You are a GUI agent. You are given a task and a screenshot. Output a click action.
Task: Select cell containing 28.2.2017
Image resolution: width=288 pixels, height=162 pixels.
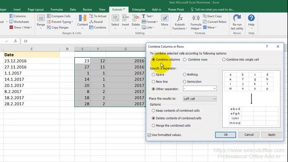pyautogui.click(x=31, y=104)
